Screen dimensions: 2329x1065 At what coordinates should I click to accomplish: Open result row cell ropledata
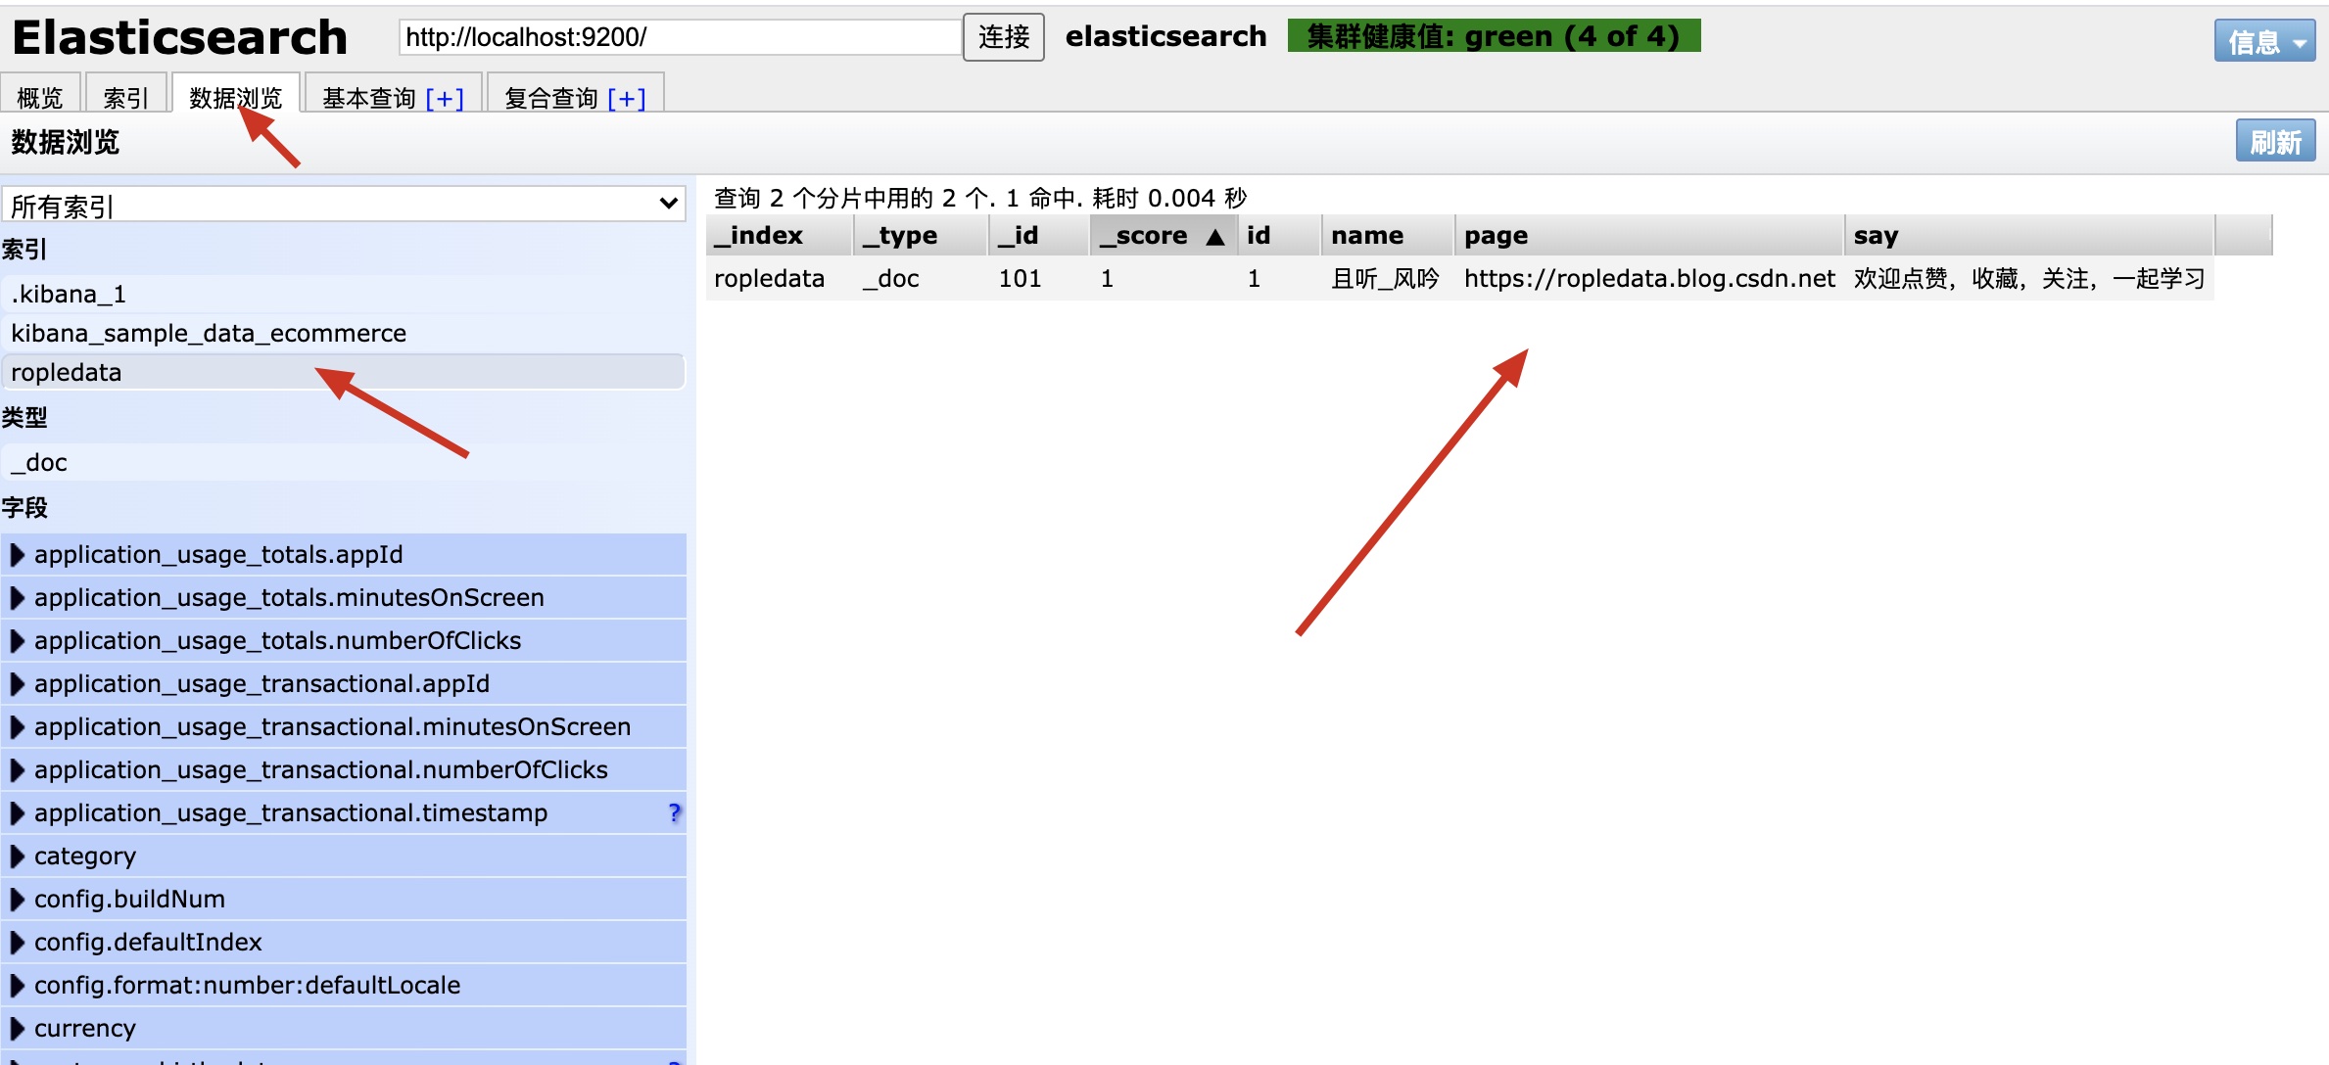[x=780, y=278]
